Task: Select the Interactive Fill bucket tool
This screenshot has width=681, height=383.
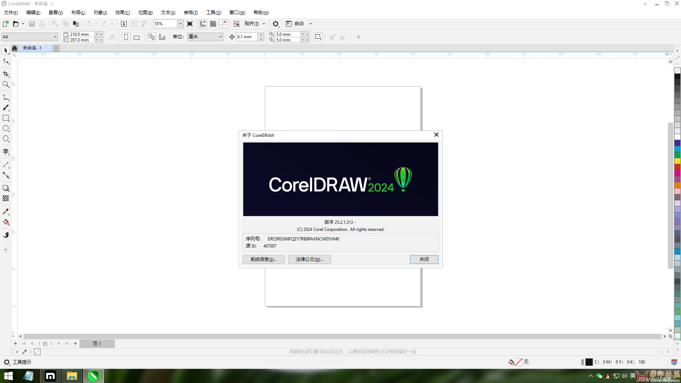Action: tap(6, 222)
